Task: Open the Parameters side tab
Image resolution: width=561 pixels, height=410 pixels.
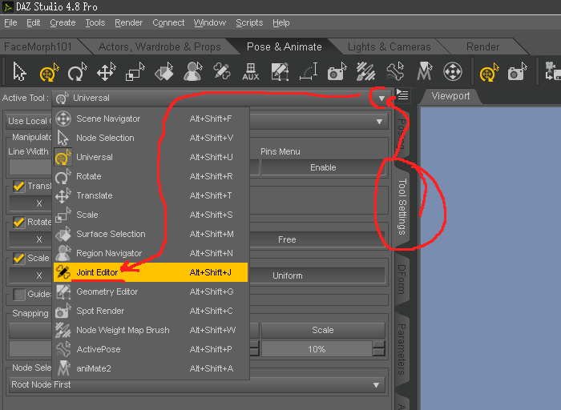Action: [x=402, y=349]
